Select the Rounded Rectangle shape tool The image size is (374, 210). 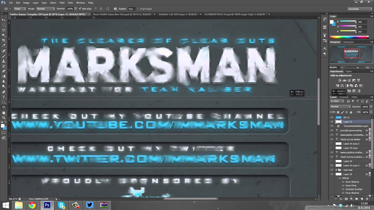4,107
